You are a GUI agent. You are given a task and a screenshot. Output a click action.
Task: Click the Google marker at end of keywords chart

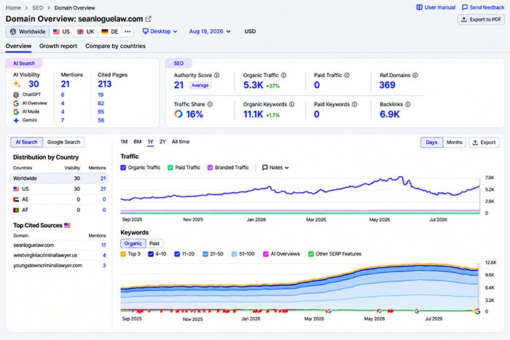[x=477, y=311]
